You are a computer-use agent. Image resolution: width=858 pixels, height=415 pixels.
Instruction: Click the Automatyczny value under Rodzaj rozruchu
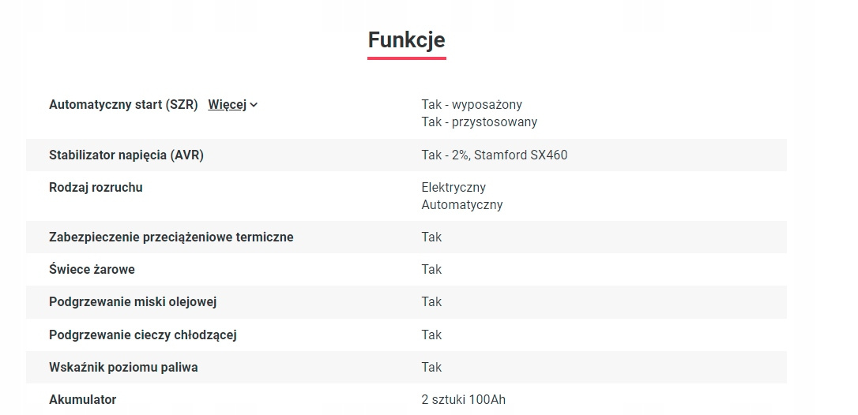[462, 205]
